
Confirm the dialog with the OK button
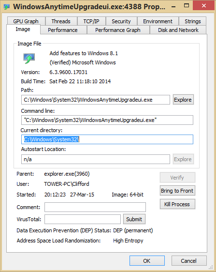(x=147, y=261)
